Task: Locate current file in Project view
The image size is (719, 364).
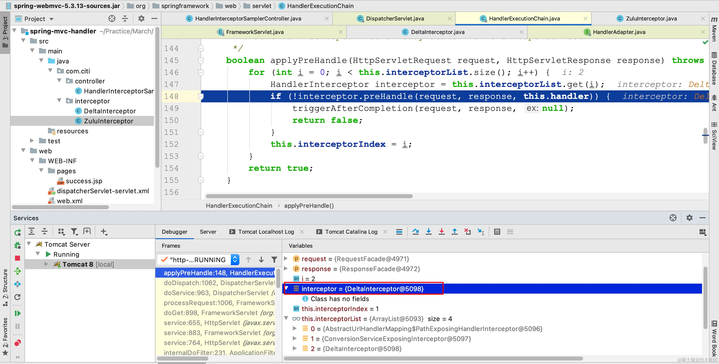Action: (112, 19)
